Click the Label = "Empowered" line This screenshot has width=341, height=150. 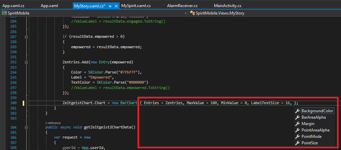coord(92,77)
